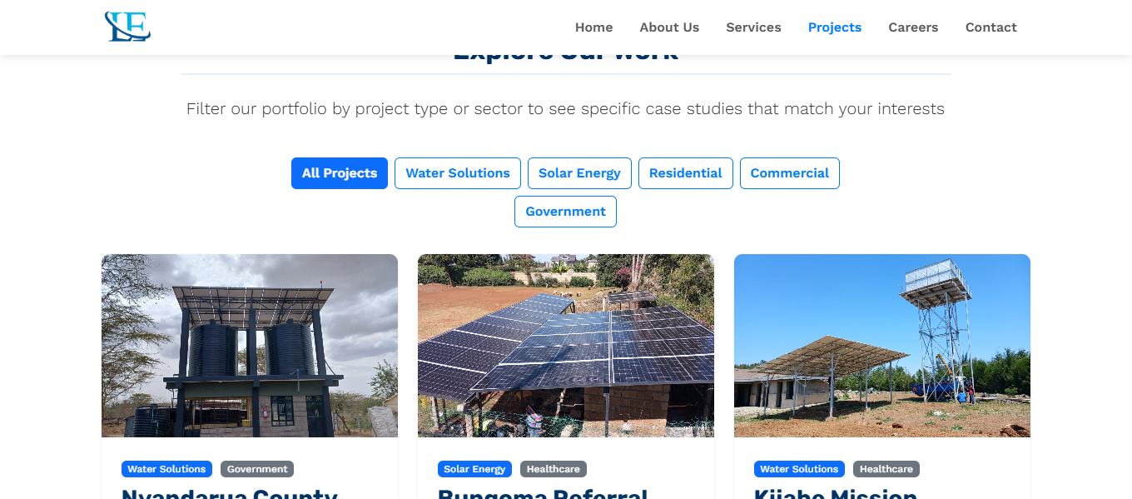Select the All Projects filter
Viewport: 1132px width, 499px height.
[x=340, y=173]
